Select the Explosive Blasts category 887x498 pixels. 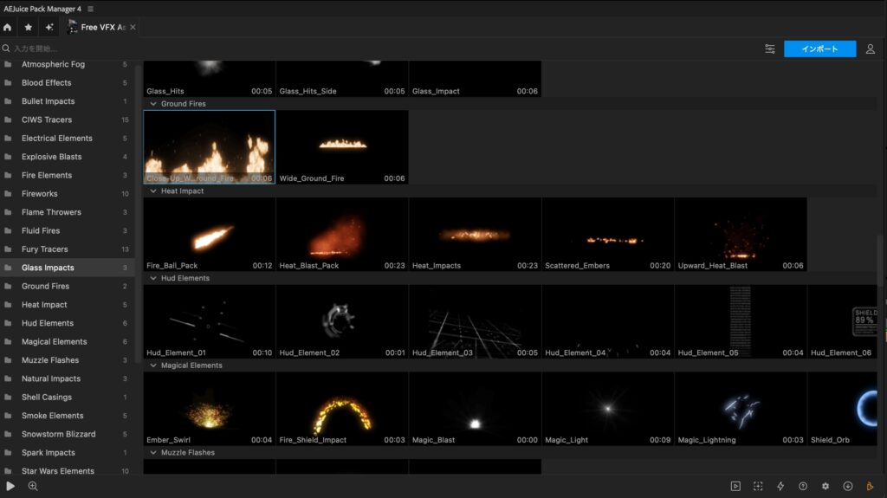point(67,157)
